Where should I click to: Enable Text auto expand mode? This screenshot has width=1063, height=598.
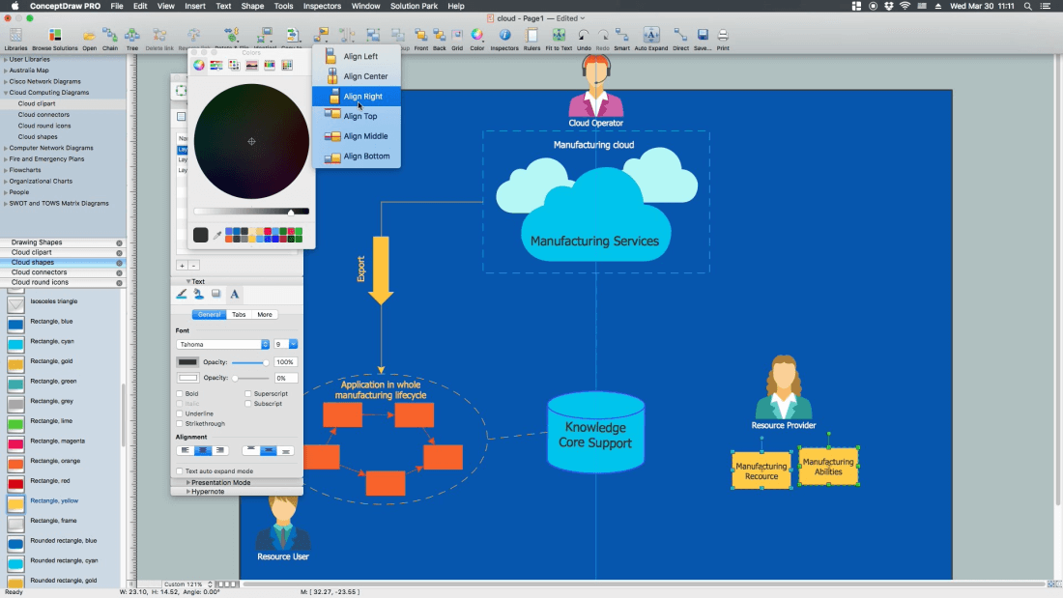(x=181, y=471)
